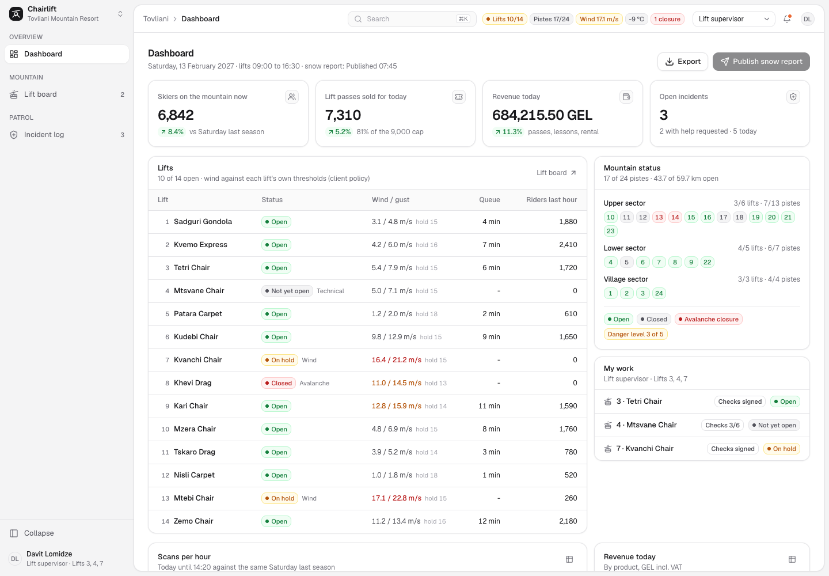Image resolution: width=829 pixels, height=576 pixels.
Task: Open the Lift board link with arrow
Action: click(557, 173)
